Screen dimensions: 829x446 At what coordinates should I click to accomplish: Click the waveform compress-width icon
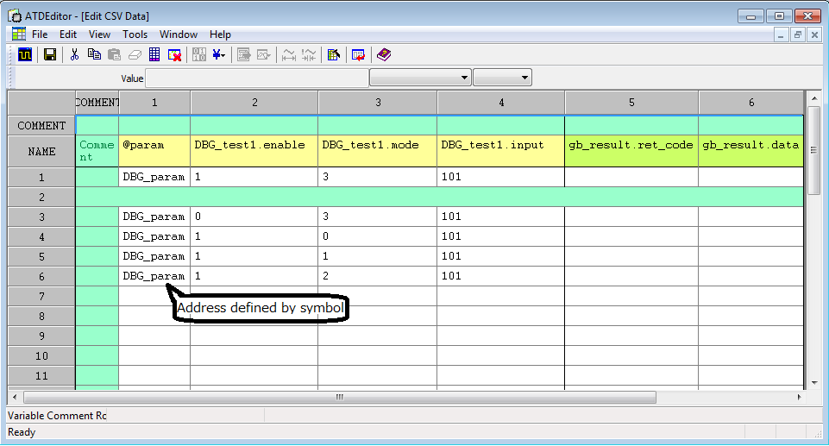(309, 54)
